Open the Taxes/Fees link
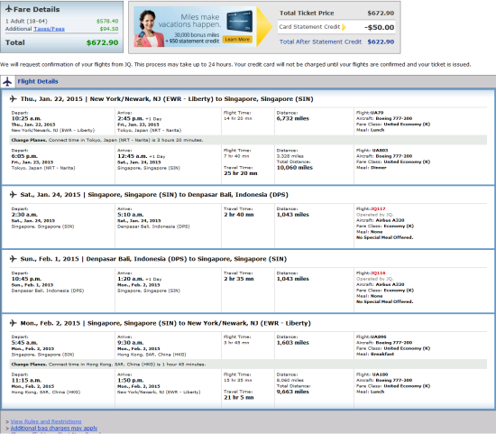Screen dimensions: 496x434 coord(49,29)
